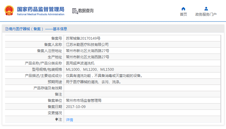The width and height of the screenshot is (226, 129).
Task: Go to 首页 home page
Action: pyautogui.click(x=183, y=14)
